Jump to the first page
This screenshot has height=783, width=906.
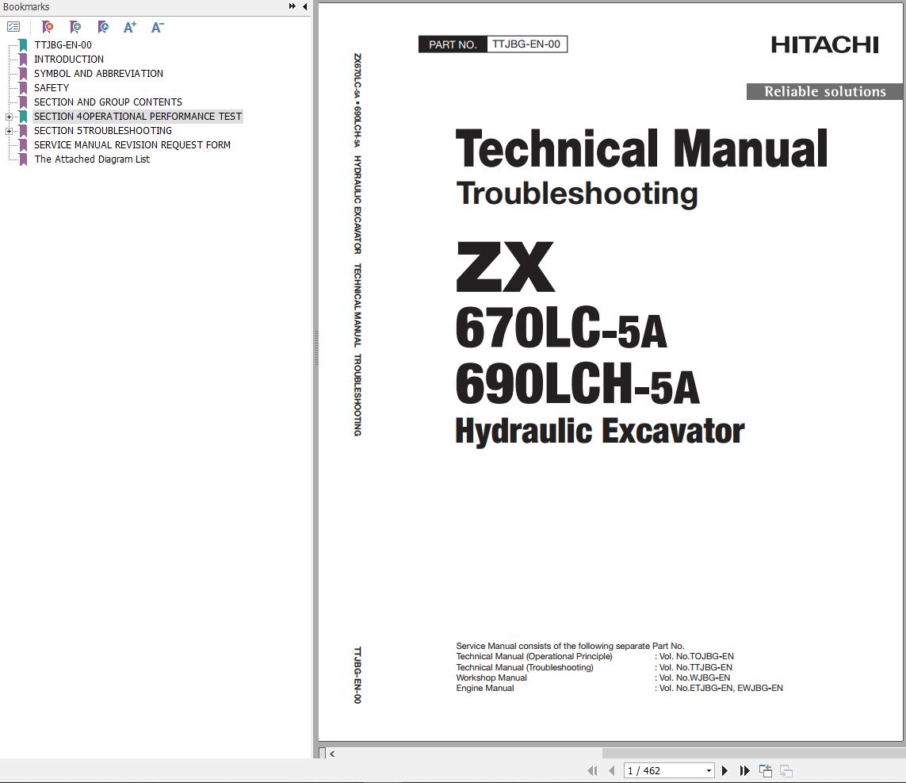pos(592,770)
